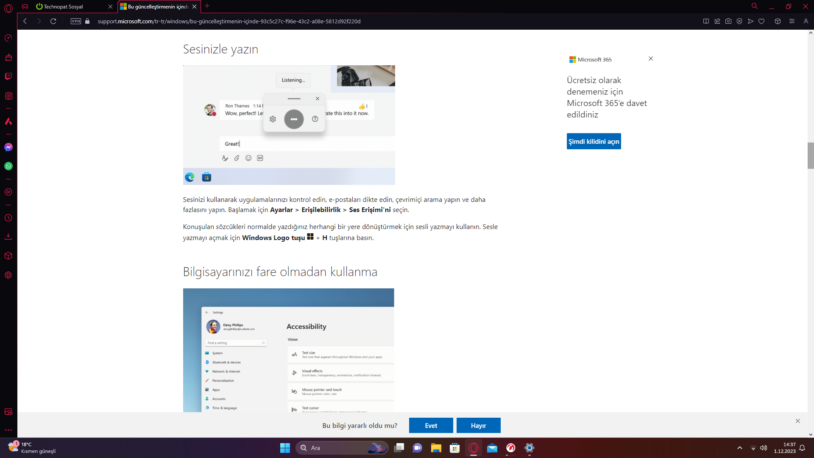
Task: Add page to bookmarks heart icon
Action: [x=761, y=21]
